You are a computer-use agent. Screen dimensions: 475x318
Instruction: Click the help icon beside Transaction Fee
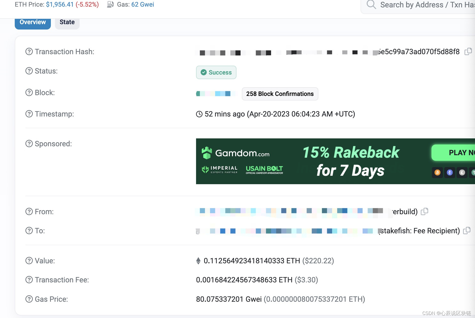29,280
